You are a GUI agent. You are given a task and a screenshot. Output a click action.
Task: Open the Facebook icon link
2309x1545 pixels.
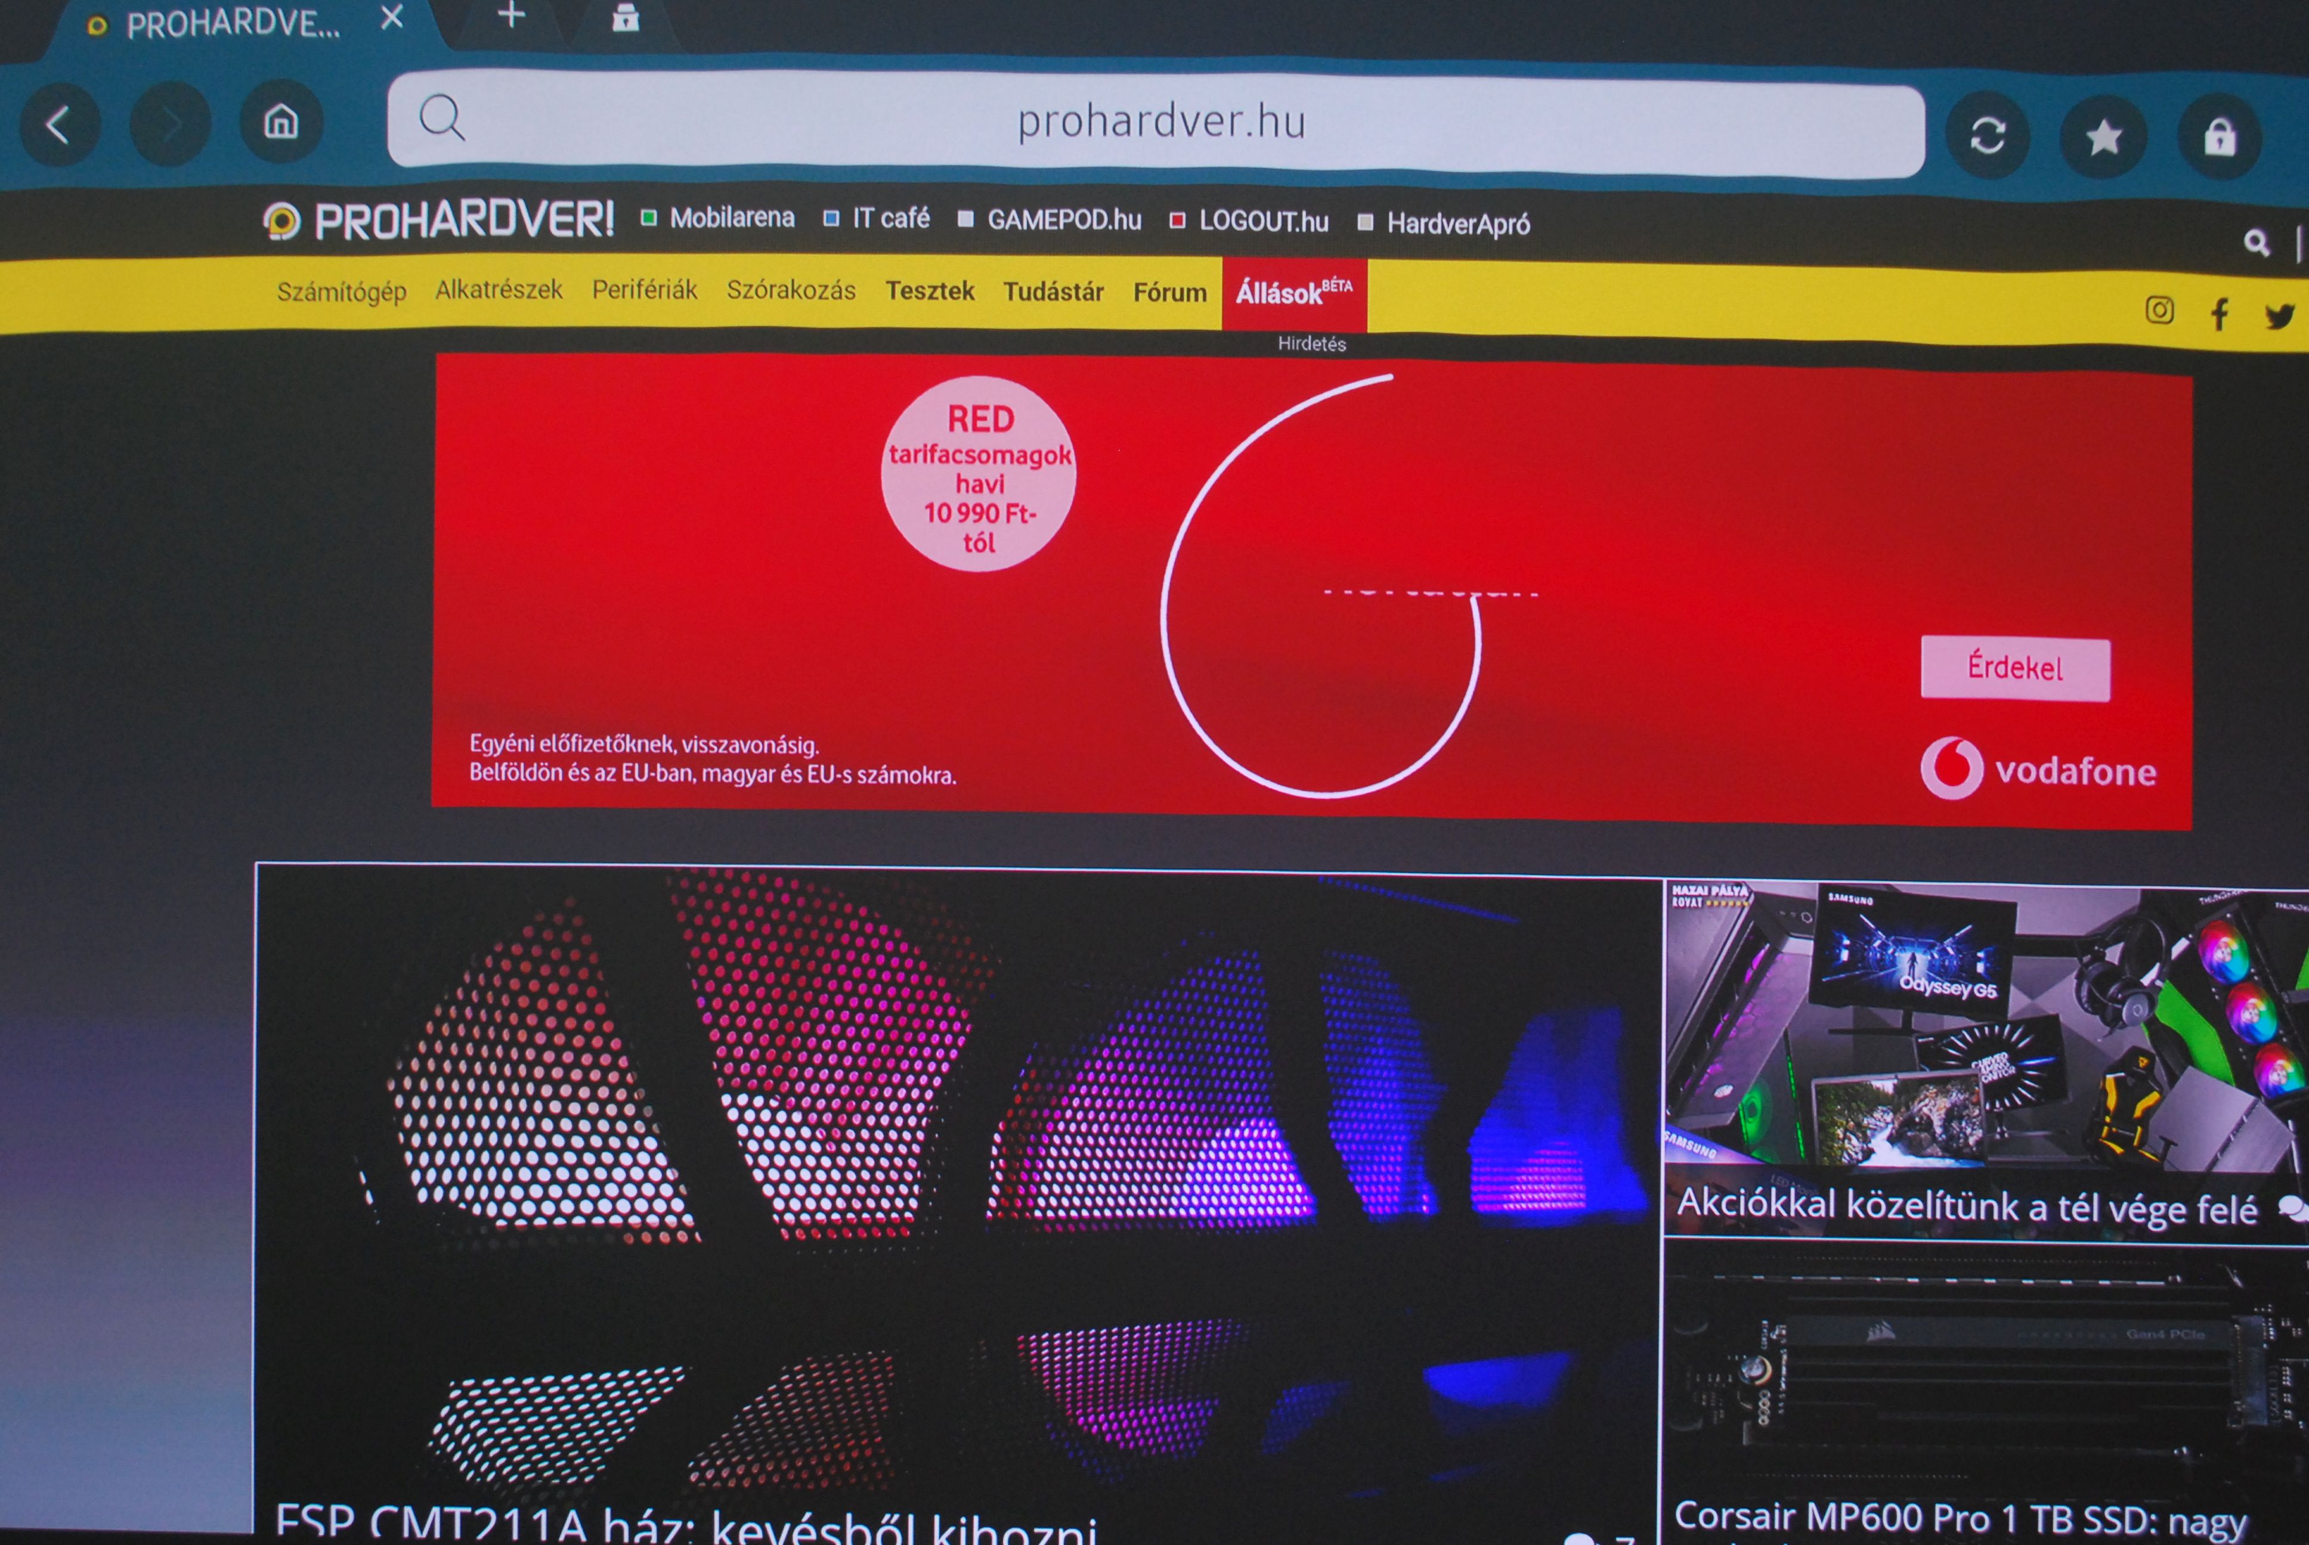tap(2220, 314)
